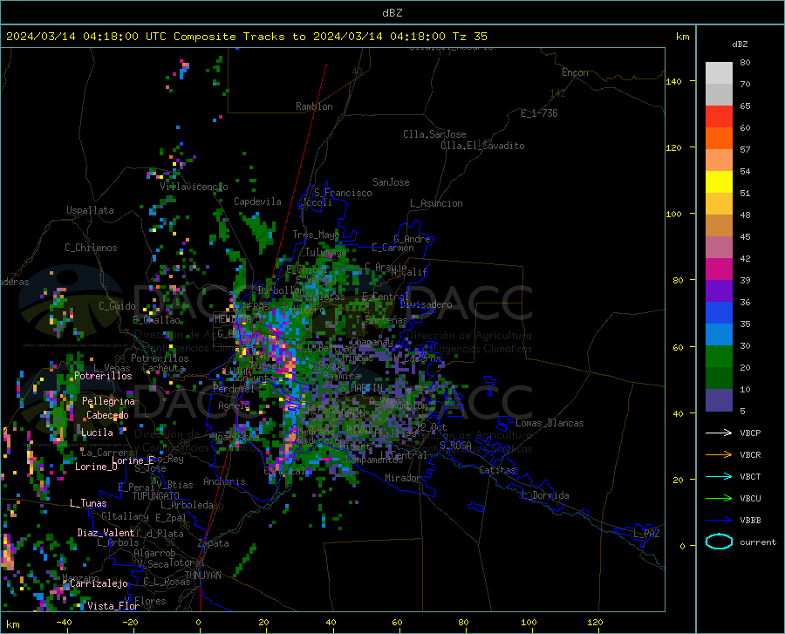The height and width of the screenshot is (634, 785).
Task: Click the 'TUNUYAN' map label
Action: (x=202, y=576)
